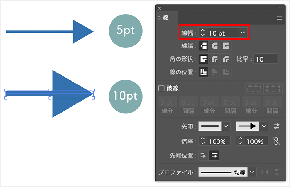The height and width of the screenshot is (187, 290).
Task: Toggle panel options with tab arrows
Action: (x=159, y=18)
